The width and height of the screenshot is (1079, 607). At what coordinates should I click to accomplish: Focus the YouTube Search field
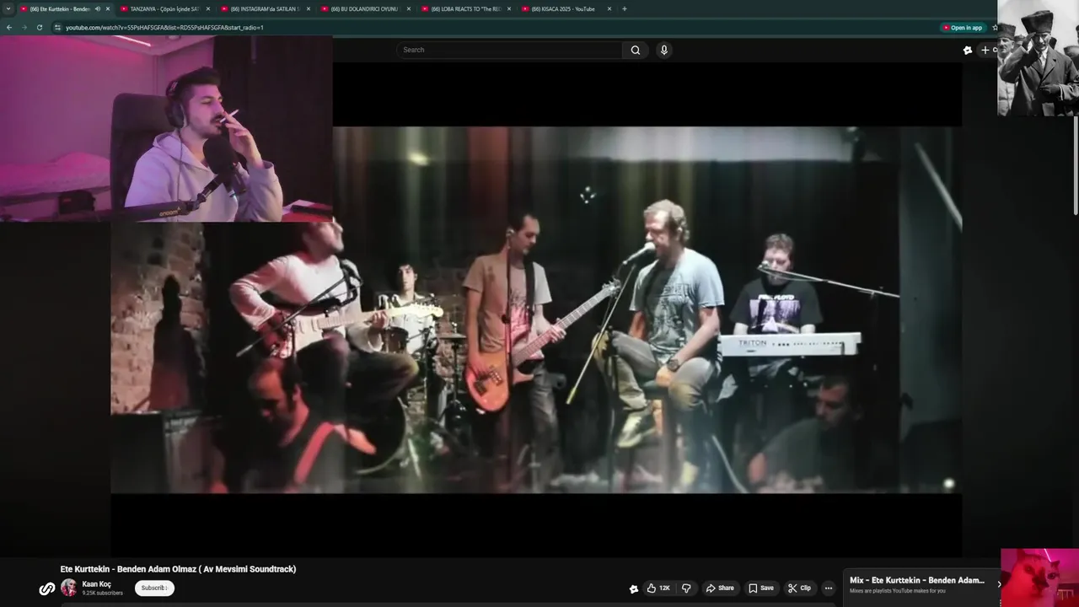[509, 50]
